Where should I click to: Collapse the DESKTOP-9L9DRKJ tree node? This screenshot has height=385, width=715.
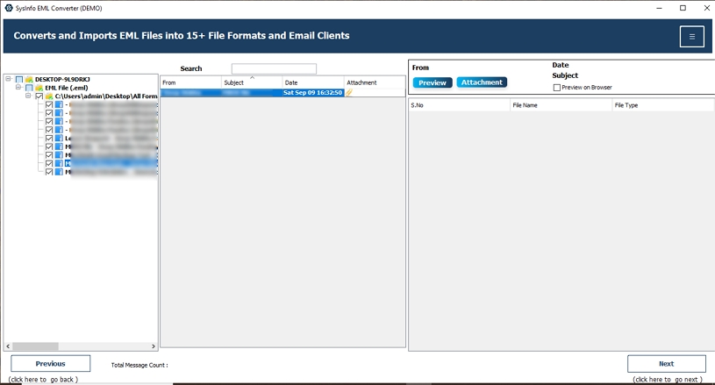8,79
